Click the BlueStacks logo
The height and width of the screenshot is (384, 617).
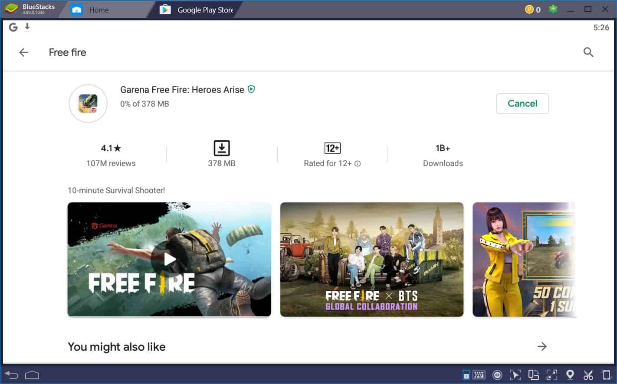[x=12, y=9]
